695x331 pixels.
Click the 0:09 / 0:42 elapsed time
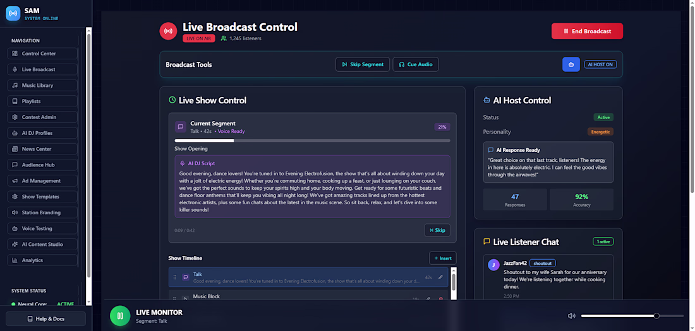pyautogui.click(x=184, y=230)
